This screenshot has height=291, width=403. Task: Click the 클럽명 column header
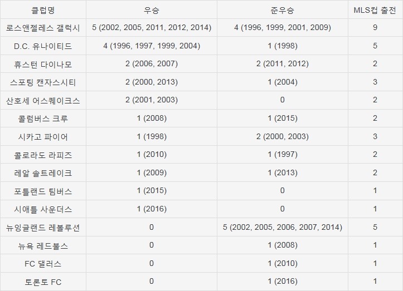click(x=43, y=10)
